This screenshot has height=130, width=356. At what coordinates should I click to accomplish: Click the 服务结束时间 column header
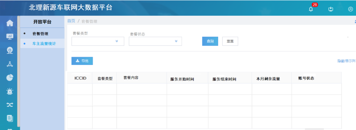pos(224,79)
